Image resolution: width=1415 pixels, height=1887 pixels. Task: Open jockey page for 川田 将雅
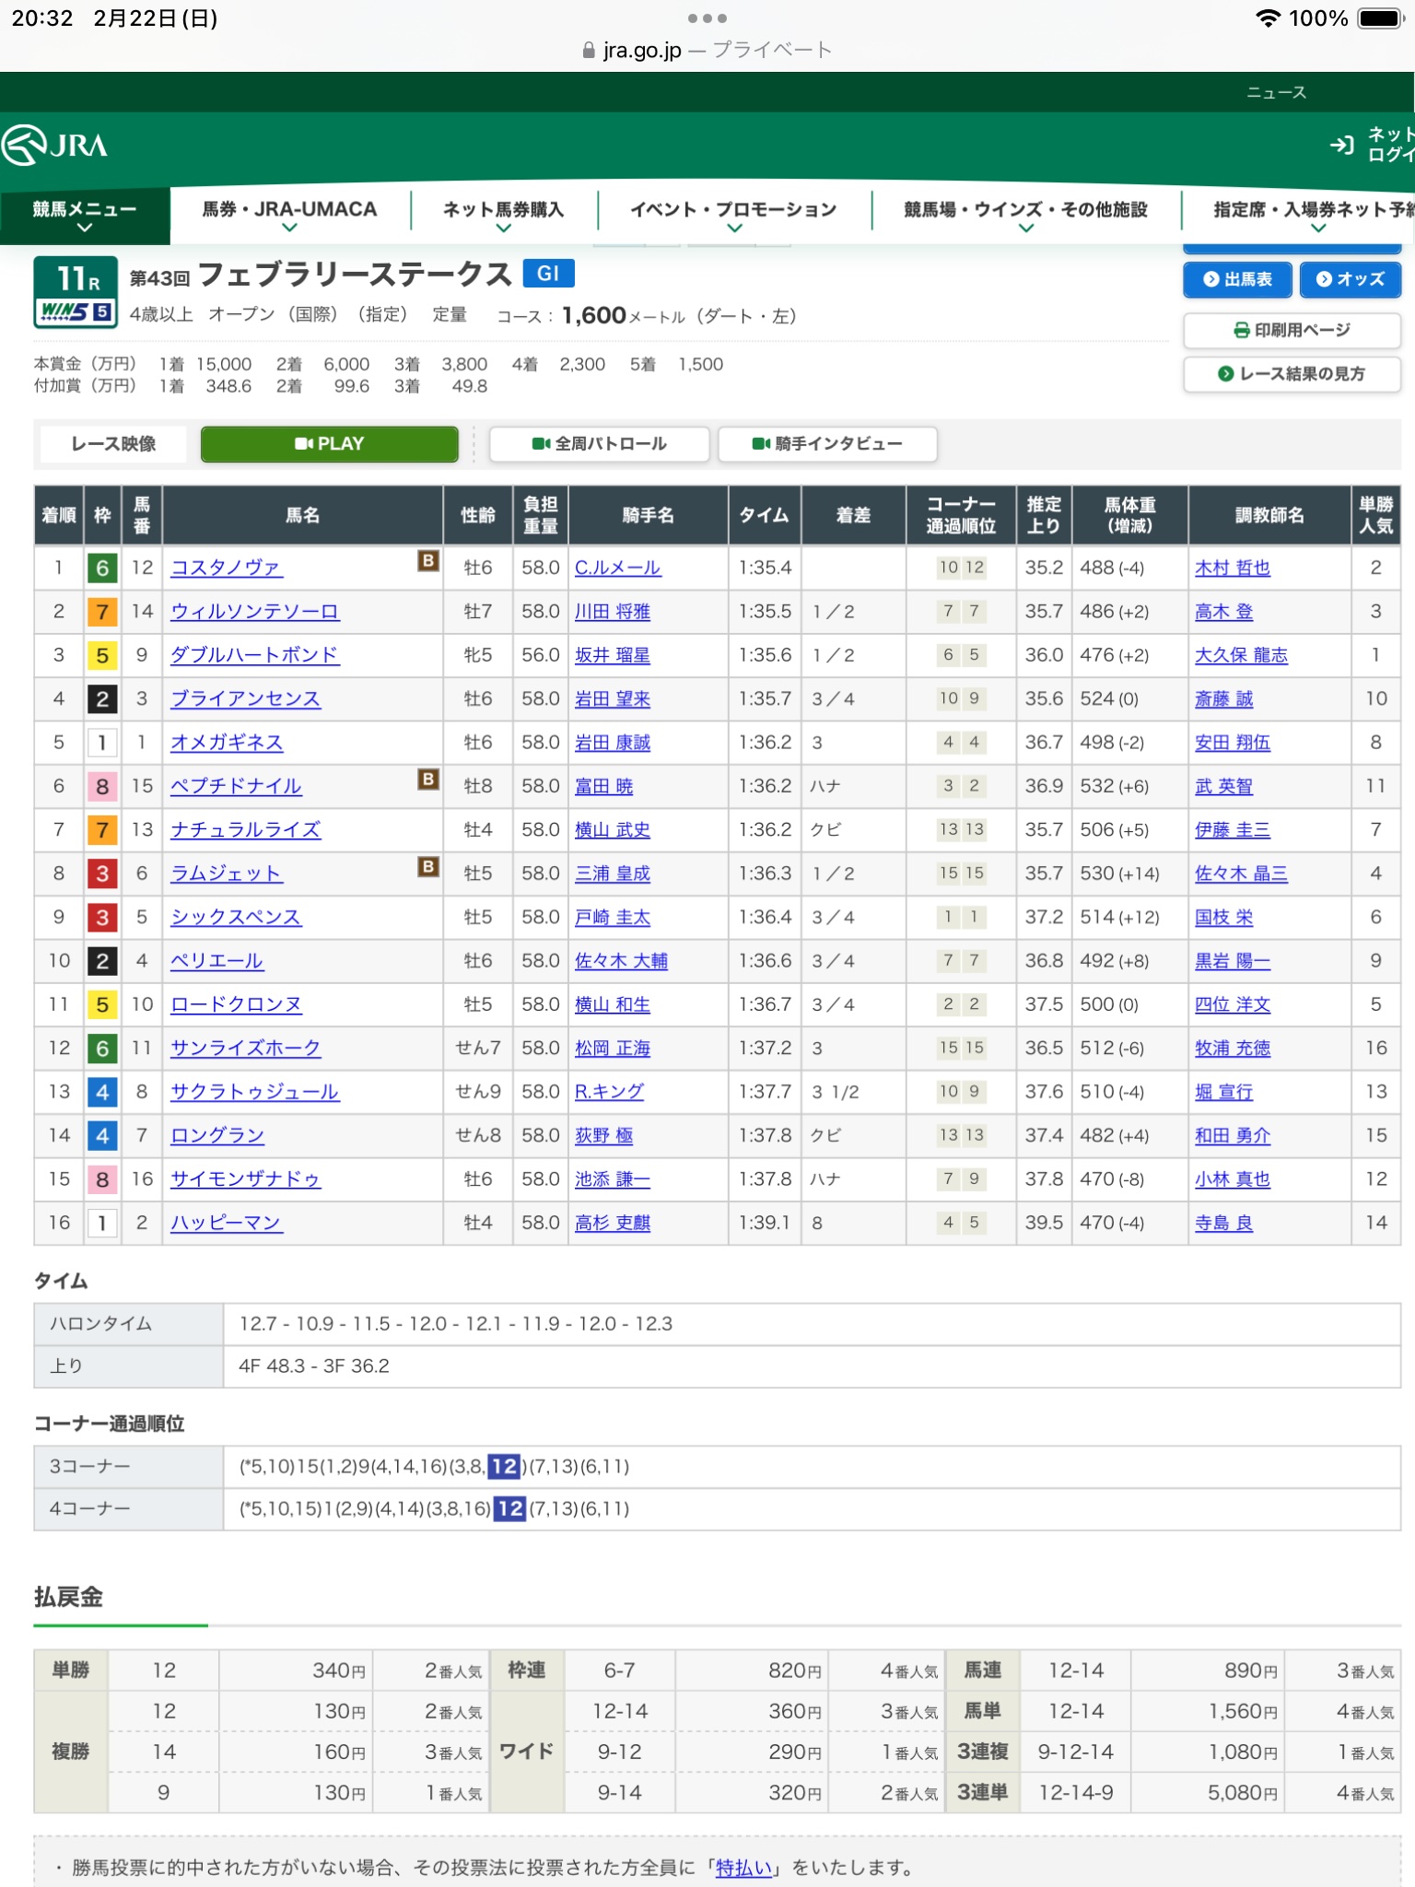pos(613,611)
